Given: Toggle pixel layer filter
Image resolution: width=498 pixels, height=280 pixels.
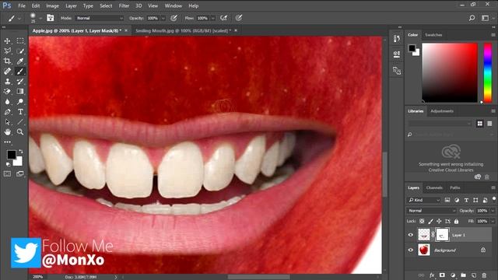Looking at the screenshot, I should (x=447, y=200).
